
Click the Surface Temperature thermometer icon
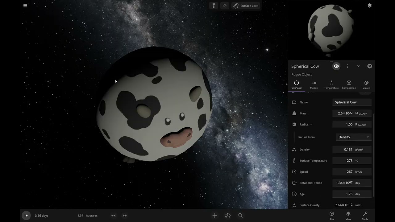point(294,161)
